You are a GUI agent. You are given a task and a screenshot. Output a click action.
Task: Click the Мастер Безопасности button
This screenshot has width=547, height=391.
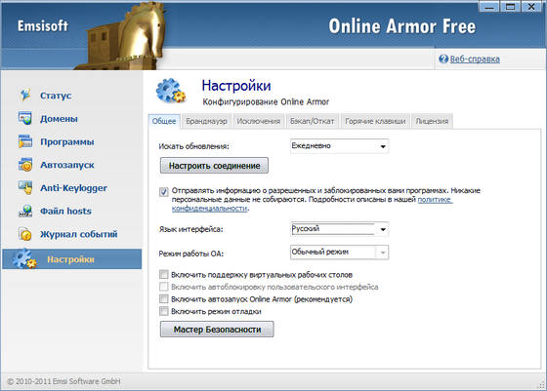pos(217,329)
